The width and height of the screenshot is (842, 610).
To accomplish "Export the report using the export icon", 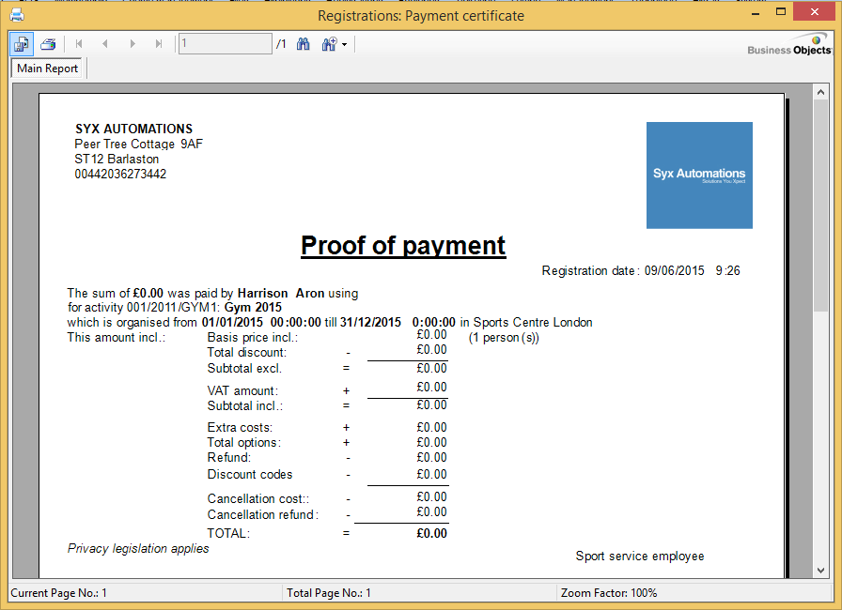I will point(20,44).
